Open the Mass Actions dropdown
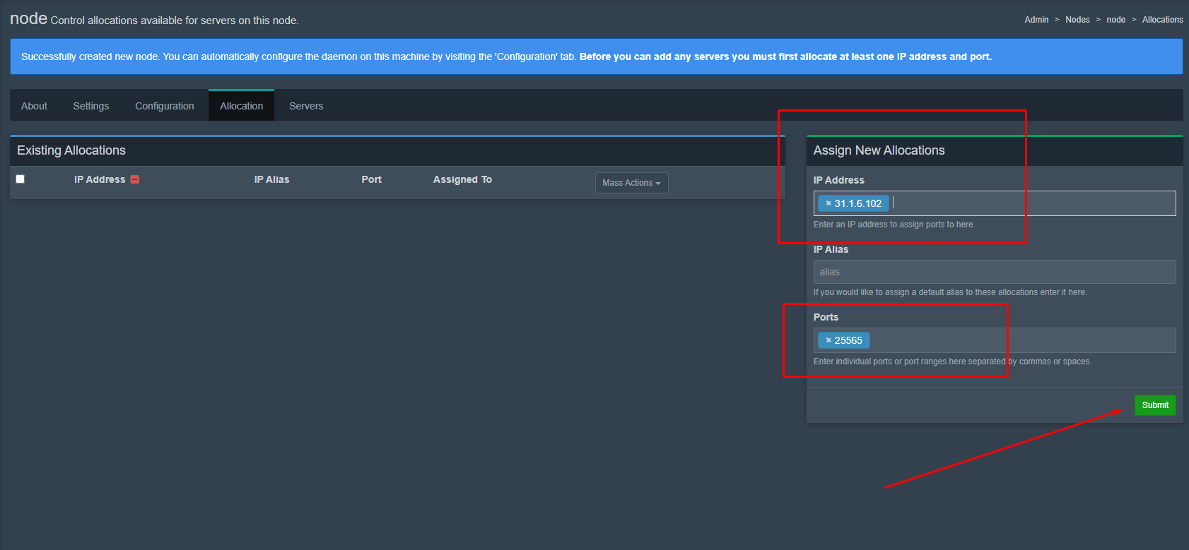The height and width of the screenshot is (550, 1189). tap(631, 183)
